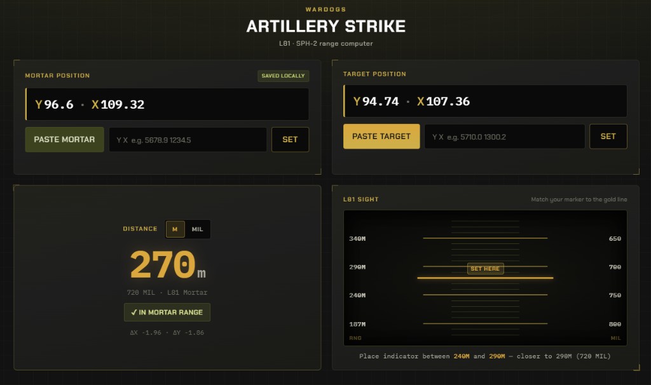Focus the target coordinates input field
The image size is (651, 385).
[x=504, y=137]
